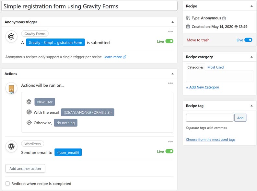Click the recipe type icon beside Type

pos(188,18)
